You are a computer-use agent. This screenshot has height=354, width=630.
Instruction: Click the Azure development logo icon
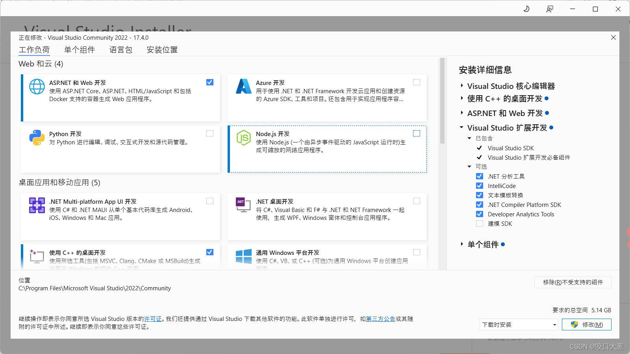pos(243,87)
